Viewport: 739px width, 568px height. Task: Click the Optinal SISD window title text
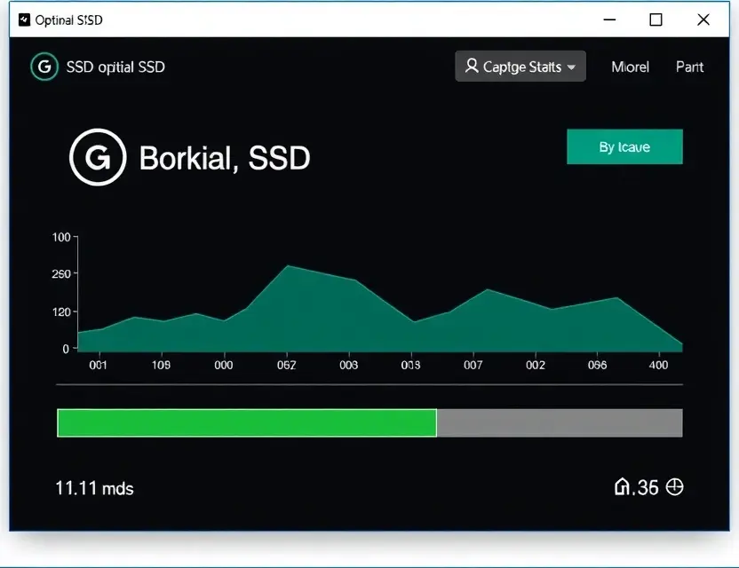click(x=68, y=20)
